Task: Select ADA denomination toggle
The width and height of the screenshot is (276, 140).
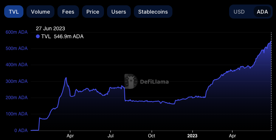Action: pos(262,12)
